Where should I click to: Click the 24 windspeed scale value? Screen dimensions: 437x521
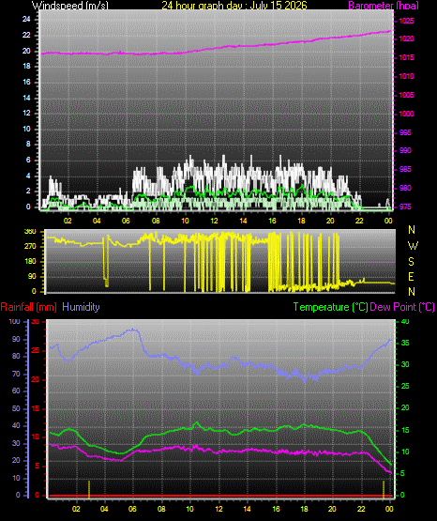click(26, 20)
